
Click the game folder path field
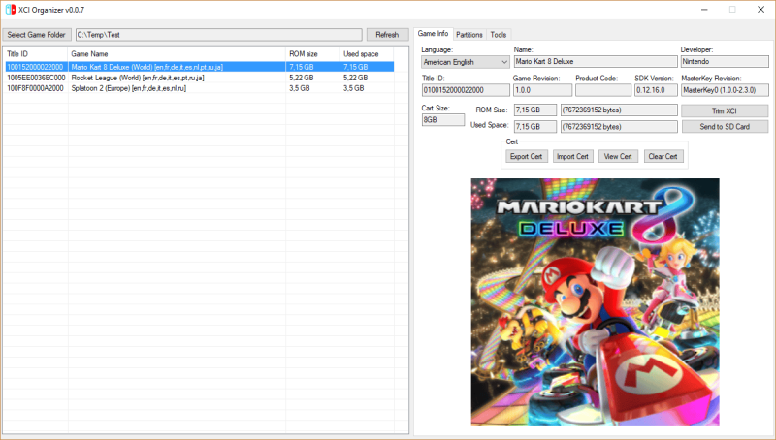click(219, 35)
